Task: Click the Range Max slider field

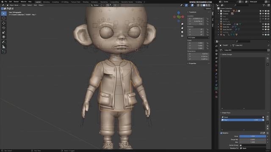Action: [x=252, y=142]
